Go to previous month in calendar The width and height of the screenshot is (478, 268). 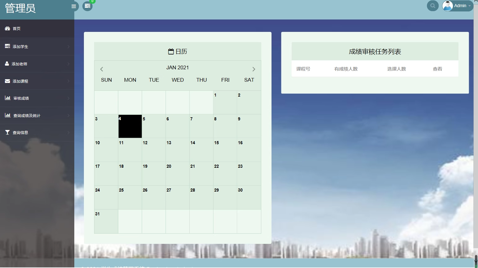pos(102,69)
